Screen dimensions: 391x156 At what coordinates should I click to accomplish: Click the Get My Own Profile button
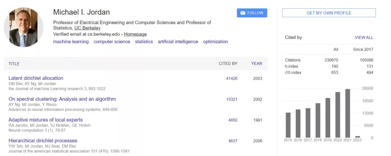click(329, 13)
